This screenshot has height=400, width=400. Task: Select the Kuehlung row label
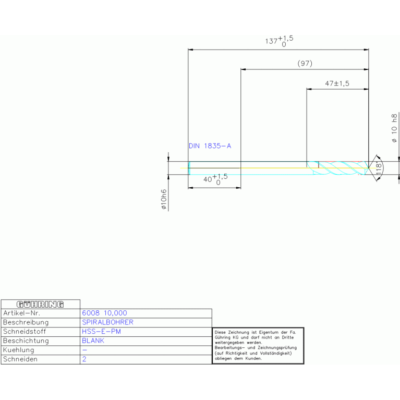click(x=19, y=350)
